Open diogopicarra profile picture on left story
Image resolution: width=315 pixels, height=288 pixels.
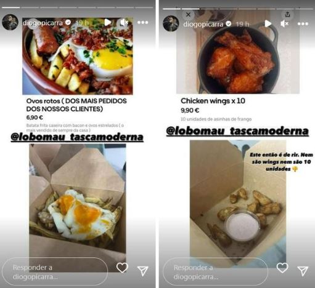pyautogui.click(x=10, y=22)
